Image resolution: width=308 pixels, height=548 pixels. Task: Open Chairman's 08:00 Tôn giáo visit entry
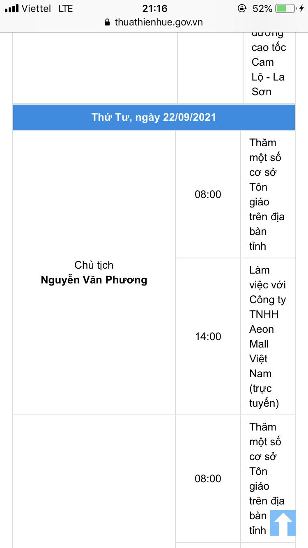267,194
